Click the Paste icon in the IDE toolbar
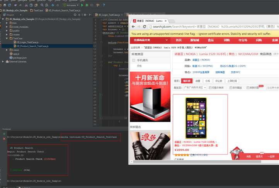 (36, 5)
